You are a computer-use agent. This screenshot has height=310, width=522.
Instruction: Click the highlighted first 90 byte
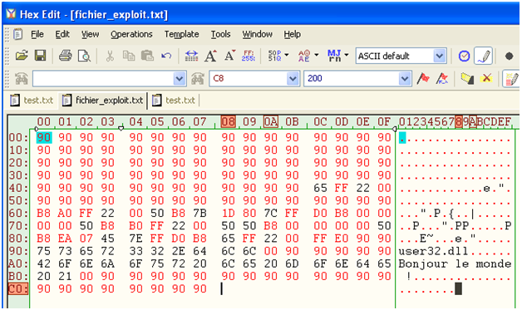44,137
